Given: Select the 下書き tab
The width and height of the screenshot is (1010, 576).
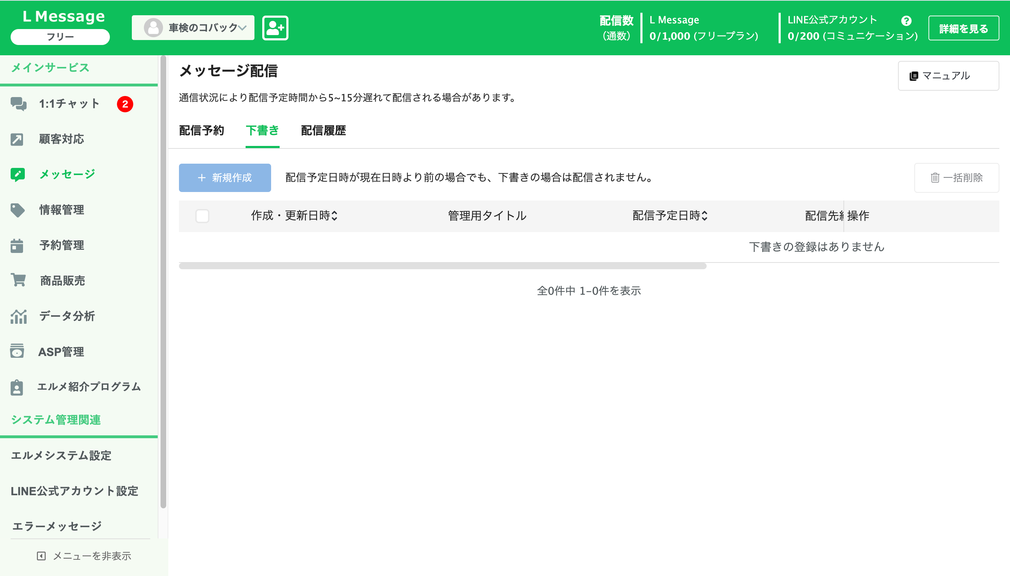Looking at the screenshot, I should [x=262, y=131].
